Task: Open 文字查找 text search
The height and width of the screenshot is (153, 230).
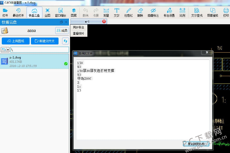Action: click(x=197, y=13)
